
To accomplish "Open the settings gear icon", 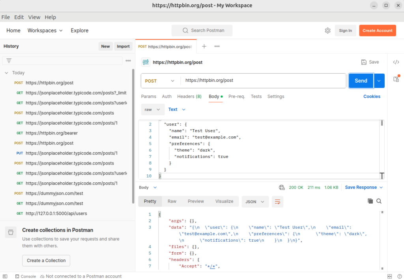I will tap(327, 30).
